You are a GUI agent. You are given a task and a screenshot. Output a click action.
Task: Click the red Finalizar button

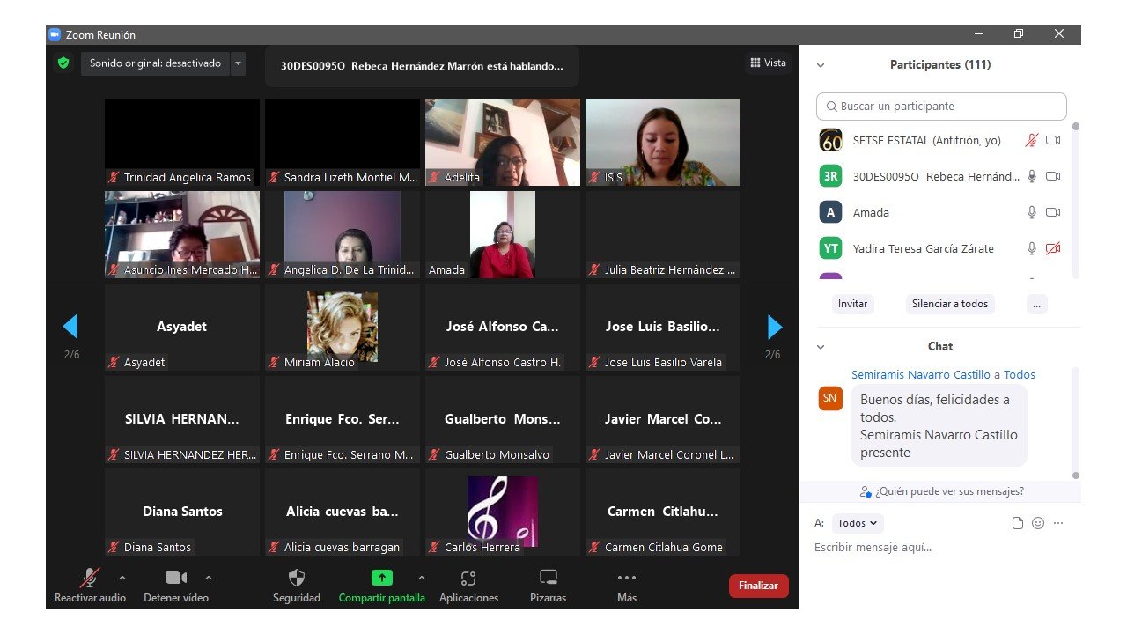758,586
